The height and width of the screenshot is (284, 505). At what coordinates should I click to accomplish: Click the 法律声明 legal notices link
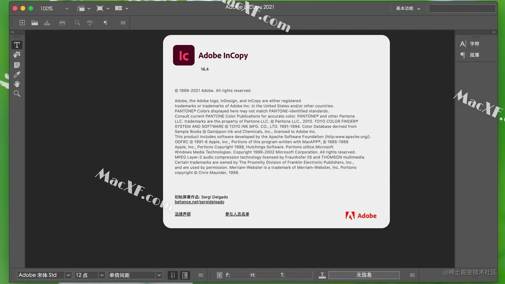[x=183, y=214]
